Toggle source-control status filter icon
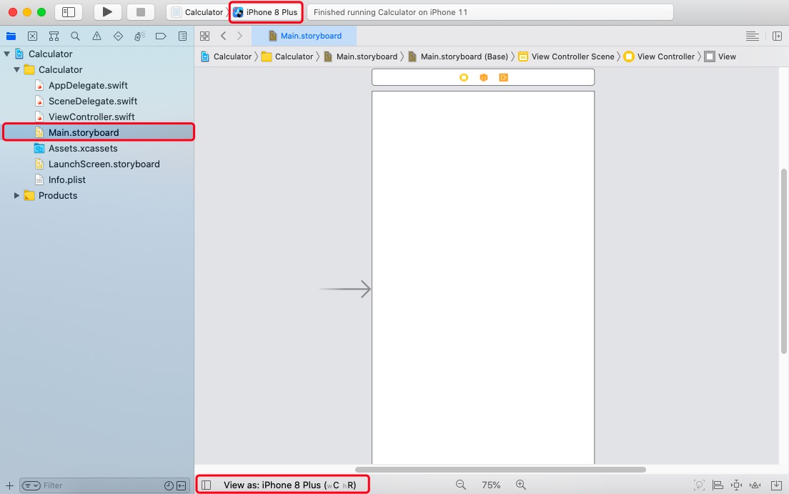The width and height of the screenshot is (789, 494). tap(181, 485)
